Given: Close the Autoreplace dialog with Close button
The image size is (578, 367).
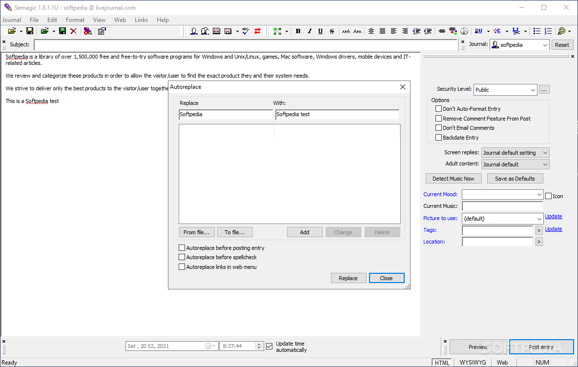Looking at the screenshot, I should pos(386,278).
